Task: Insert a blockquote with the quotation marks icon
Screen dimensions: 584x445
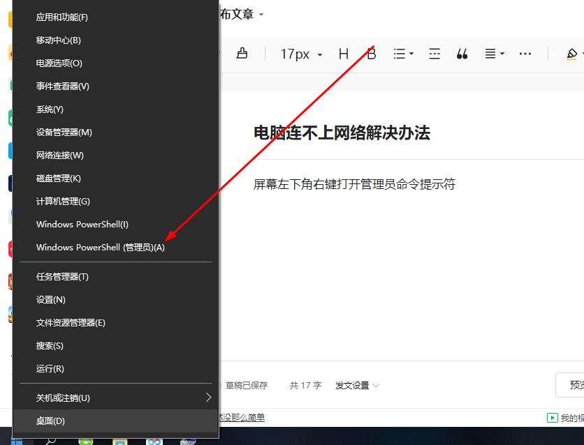Action: (462, 54)
